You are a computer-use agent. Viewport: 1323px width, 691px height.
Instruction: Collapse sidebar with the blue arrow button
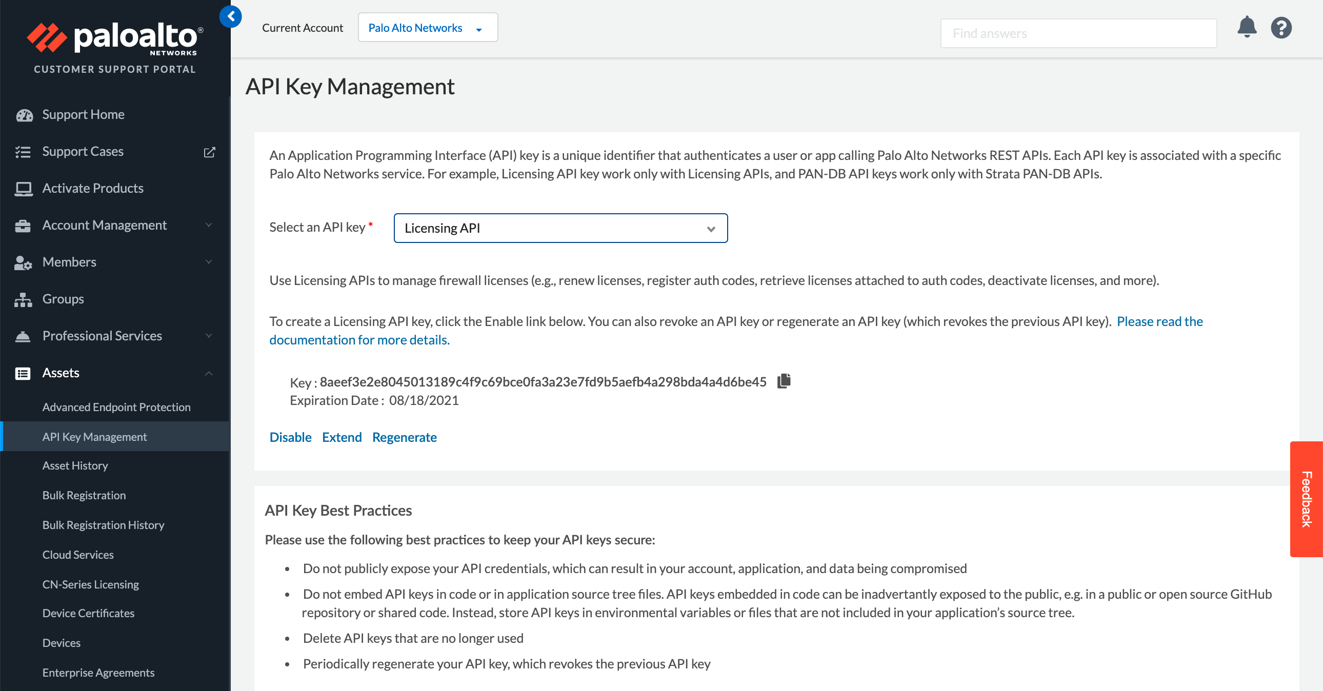(231, 16)
